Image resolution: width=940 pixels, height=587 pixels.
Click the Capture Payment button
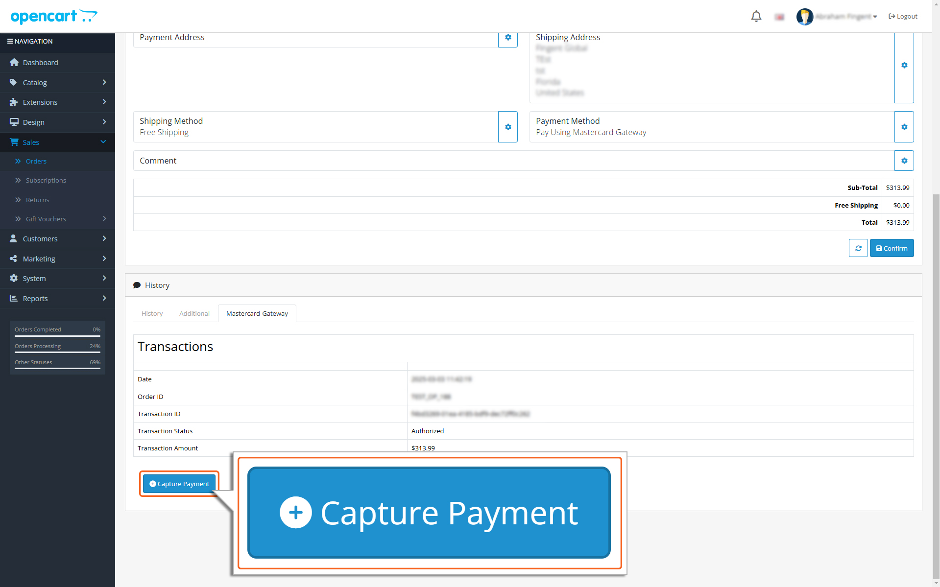[179, 484]
